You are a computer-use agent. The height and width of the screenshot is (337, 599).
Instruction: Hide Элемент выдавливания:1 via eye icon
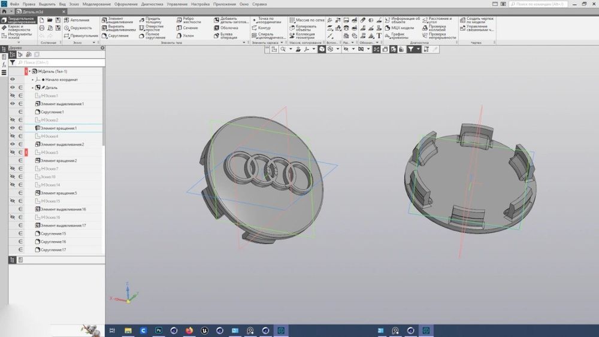point(12,104)
